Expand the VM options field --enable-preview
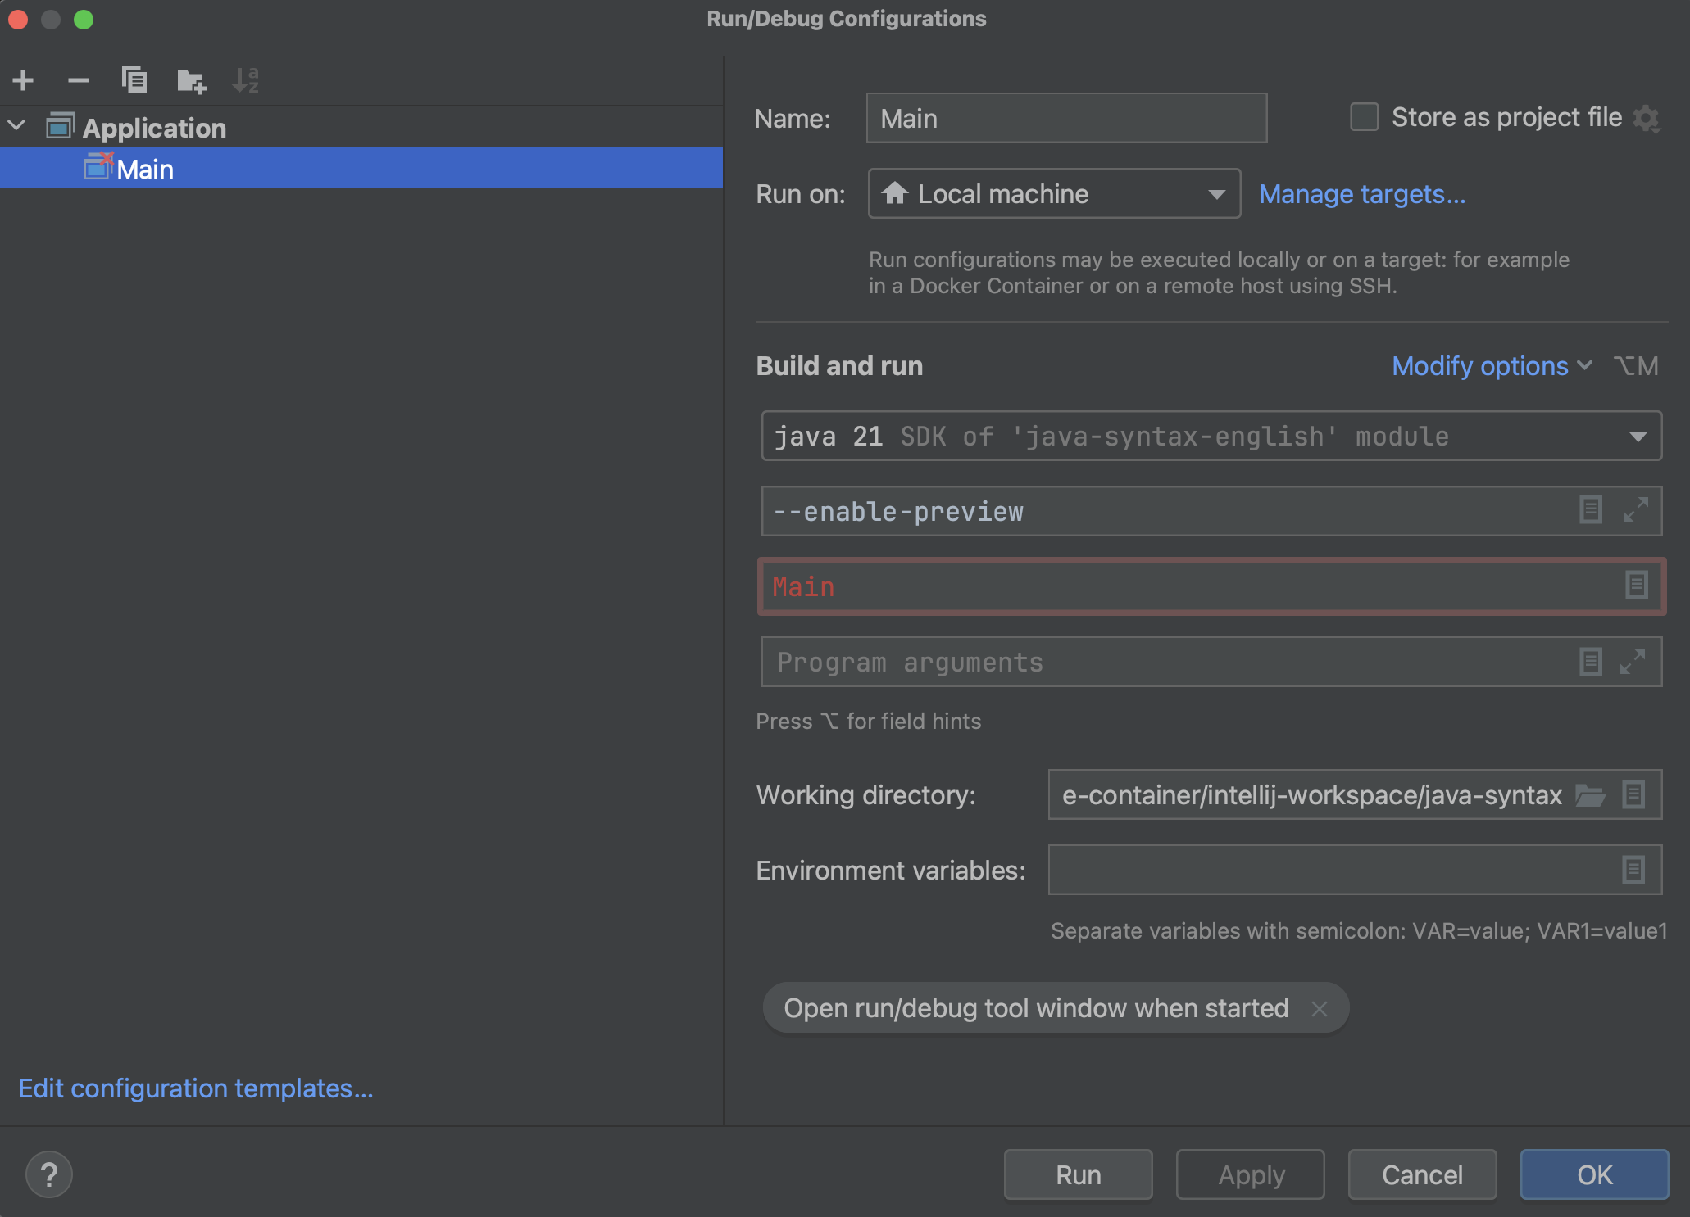The height and width of the screenshot is (1217, 1690). (x=1636, y=510)
